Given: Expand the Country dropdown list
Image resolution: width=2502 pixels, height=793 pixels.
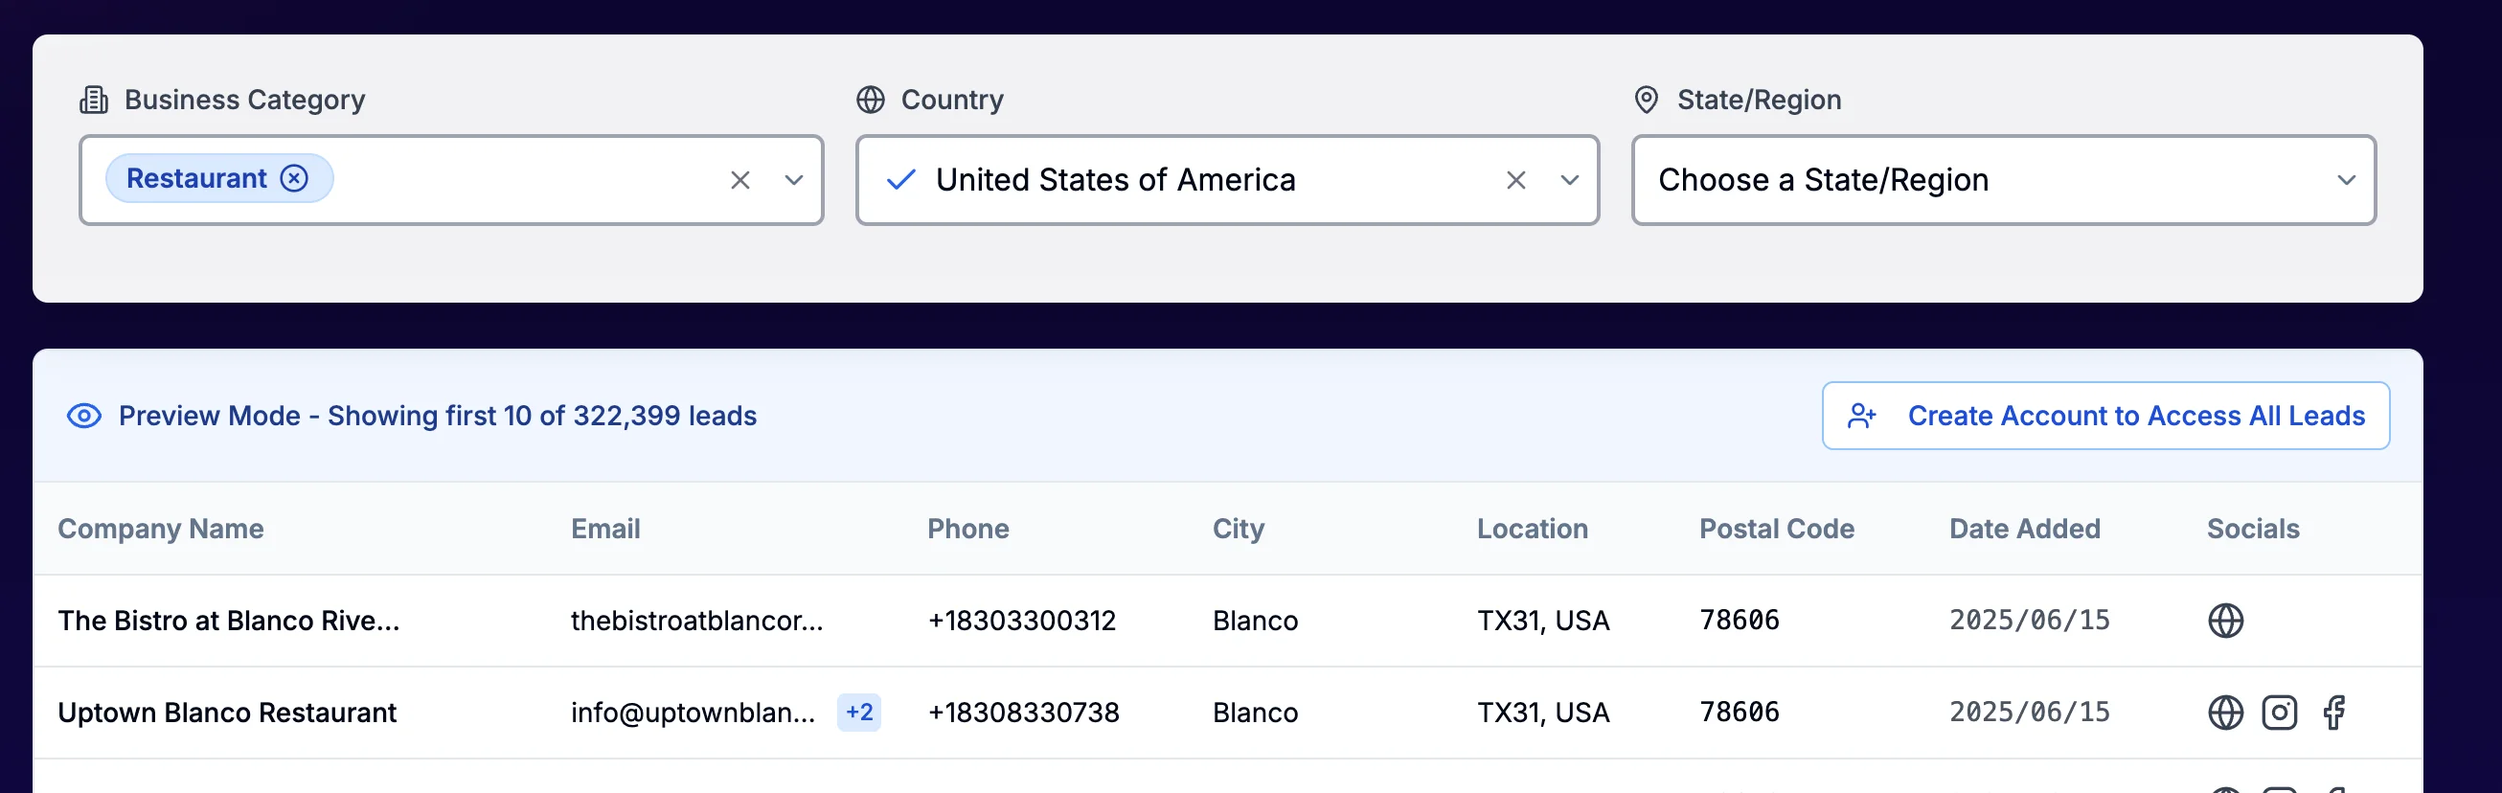Looking at the screenshot, I should (1570, 181).
